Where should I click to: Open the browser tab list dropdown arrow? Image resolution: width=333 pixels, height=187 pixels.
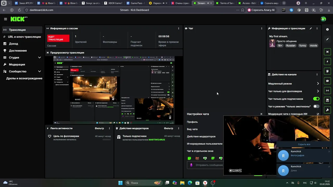coord(10,3)
